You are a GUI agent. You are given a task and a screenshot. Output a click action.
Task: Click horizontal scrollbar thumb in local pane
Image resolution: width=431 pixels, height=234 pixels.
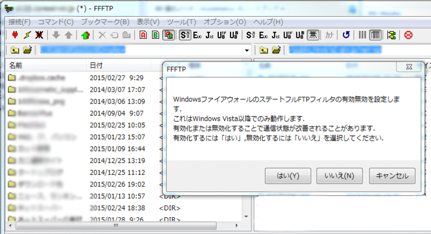click(x=116, y=226)
